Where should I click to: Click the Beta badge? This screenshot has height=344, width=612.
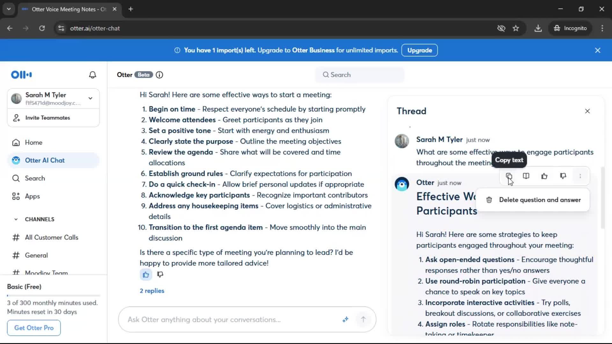143,75
